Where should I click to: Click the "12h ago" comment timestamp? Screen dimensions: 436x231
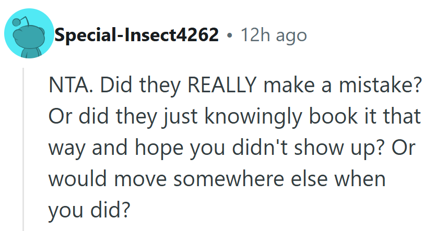[x=274, y=35]
